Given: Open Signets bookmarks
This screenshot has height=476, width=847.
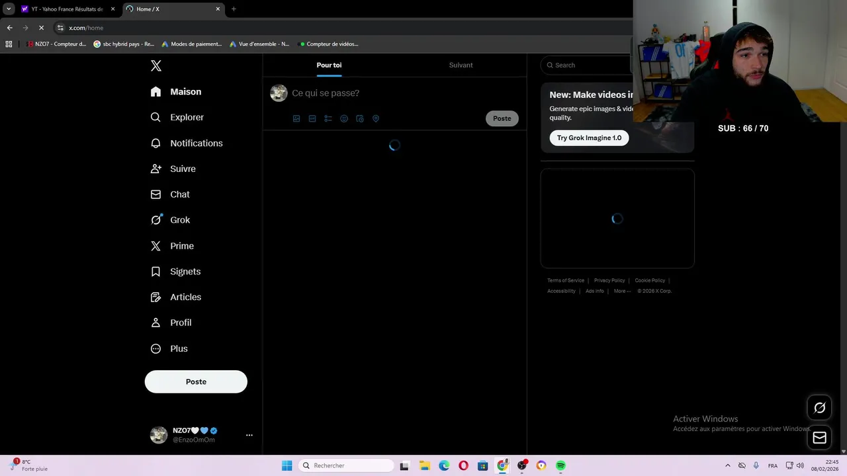Looking at the screenshot, I should 176,272.
